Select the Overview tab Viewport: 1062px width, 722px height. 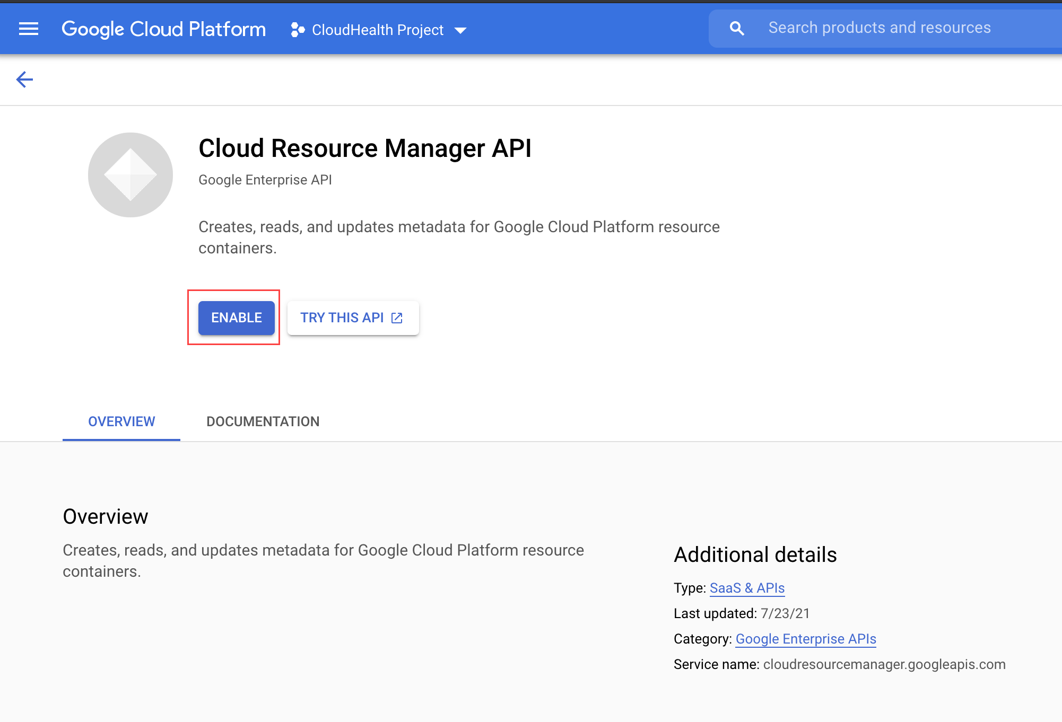(x=121, y=421)
